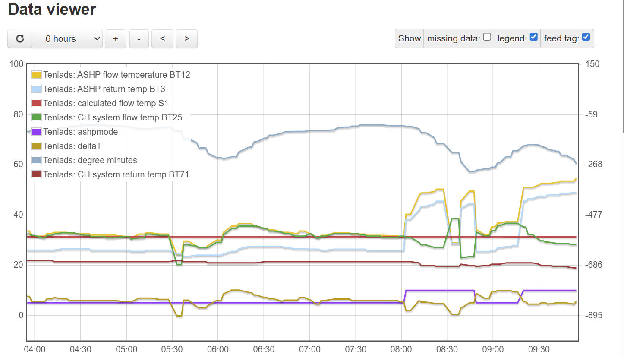624x358 pixels.
Task: Click the degree minutes legend label
Action: coord(90,160)
